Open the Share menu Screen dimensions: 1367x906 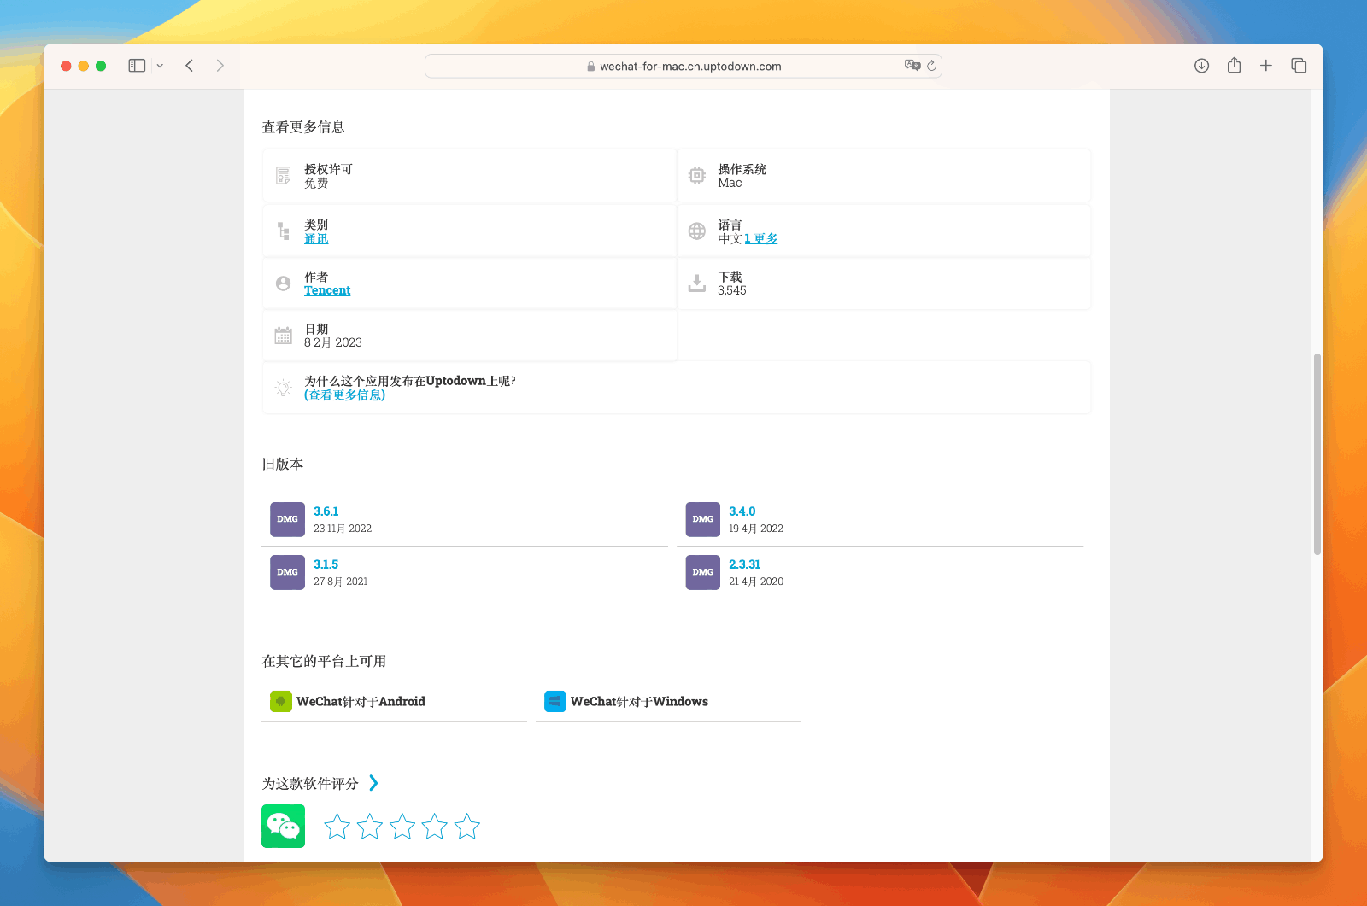point(1234,65)
